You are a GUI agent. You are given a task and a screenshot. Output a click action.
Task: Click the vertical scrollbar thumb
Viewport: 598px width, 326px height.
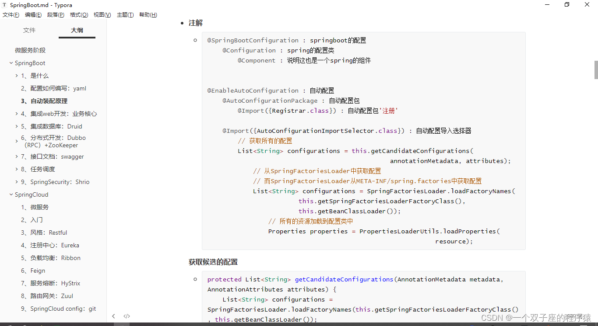coord(596,70)
